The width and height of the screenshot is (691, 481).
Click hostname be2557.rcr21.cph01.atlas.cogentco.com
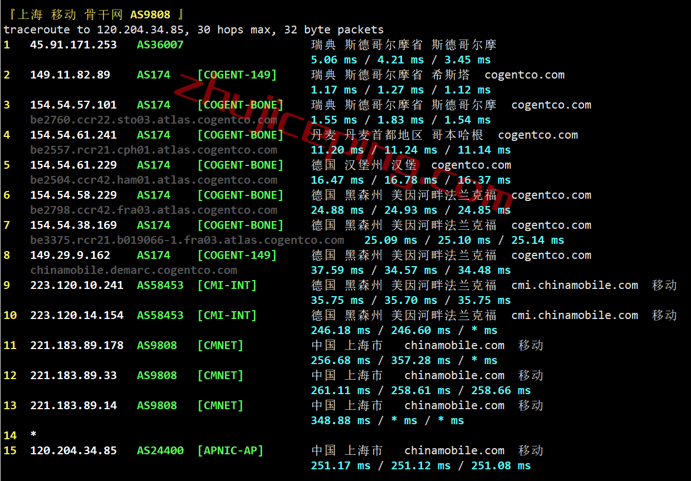pyautogui.click(x=154, y=150)
